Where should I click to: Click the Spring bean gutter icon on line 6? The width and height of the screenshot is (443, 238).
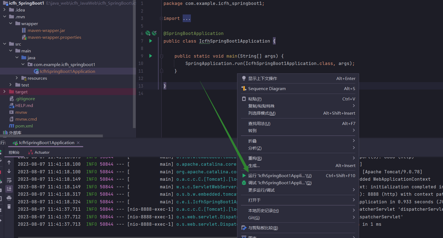(x=148, y=33)
